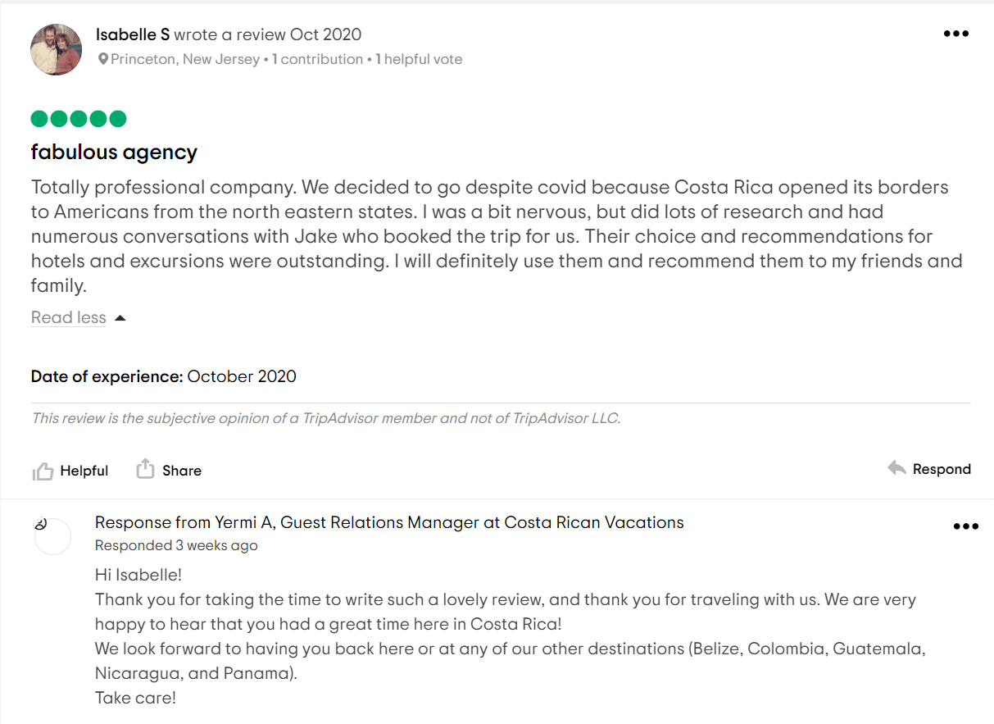Screen dimensions: 994x724
Task: Click the Respond button text
Action: (x=942, y=469)
